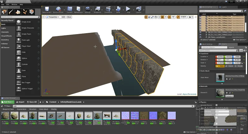Click the Launch toolbar icon
Image resolution: width=248 pixels, height=134 pixels.
point(139,10)
